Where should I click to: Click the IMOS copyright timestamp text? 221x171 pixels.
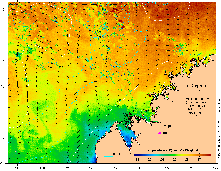coord(219,129)
